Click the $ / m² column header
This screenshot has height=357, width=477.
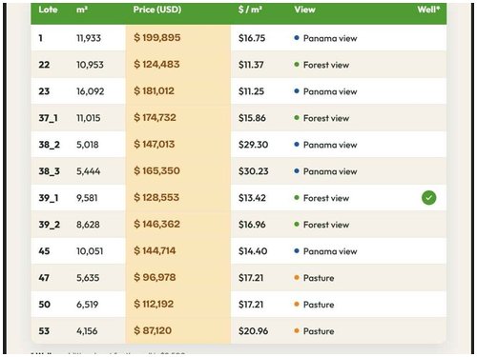pyautogui.click(x=250, y=10)
